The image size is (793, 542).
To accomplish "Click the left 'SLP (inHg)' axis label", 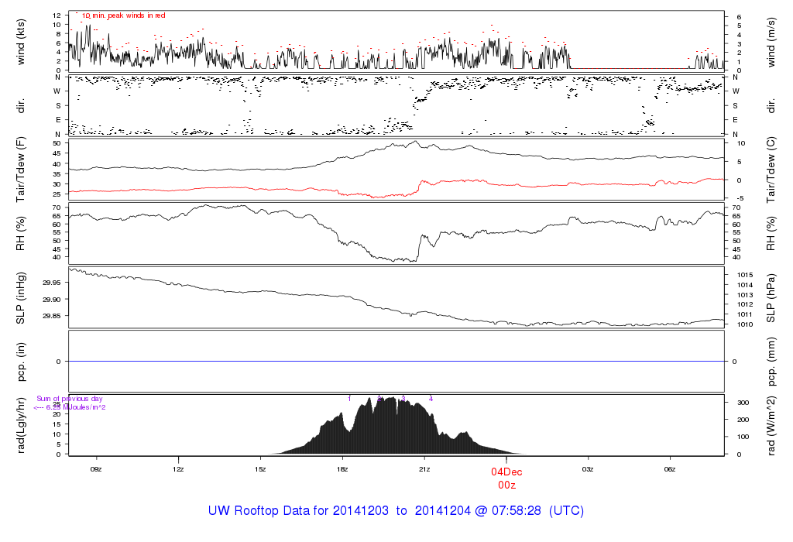I will (21, 298).
